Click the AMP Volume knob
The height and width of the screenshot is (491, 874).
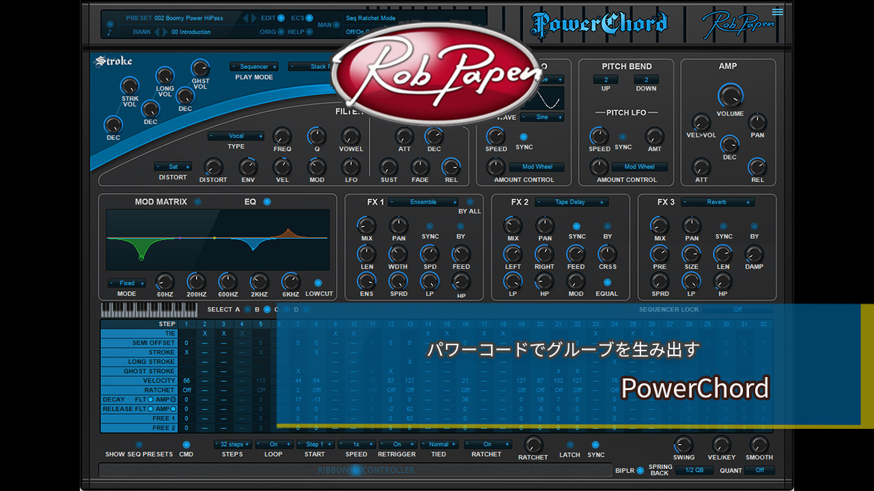(x=730, y=95)
